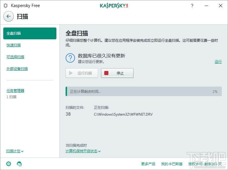Click the 建议您运行更新 text
Viewport: 228px width, 170px height.
pyautogui.click(x=91, y=61)
